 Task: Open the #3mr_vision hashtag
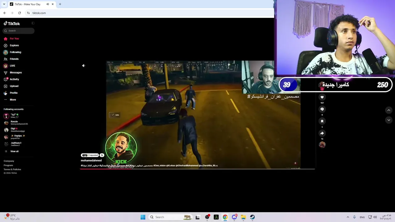[x=160, y=166]
